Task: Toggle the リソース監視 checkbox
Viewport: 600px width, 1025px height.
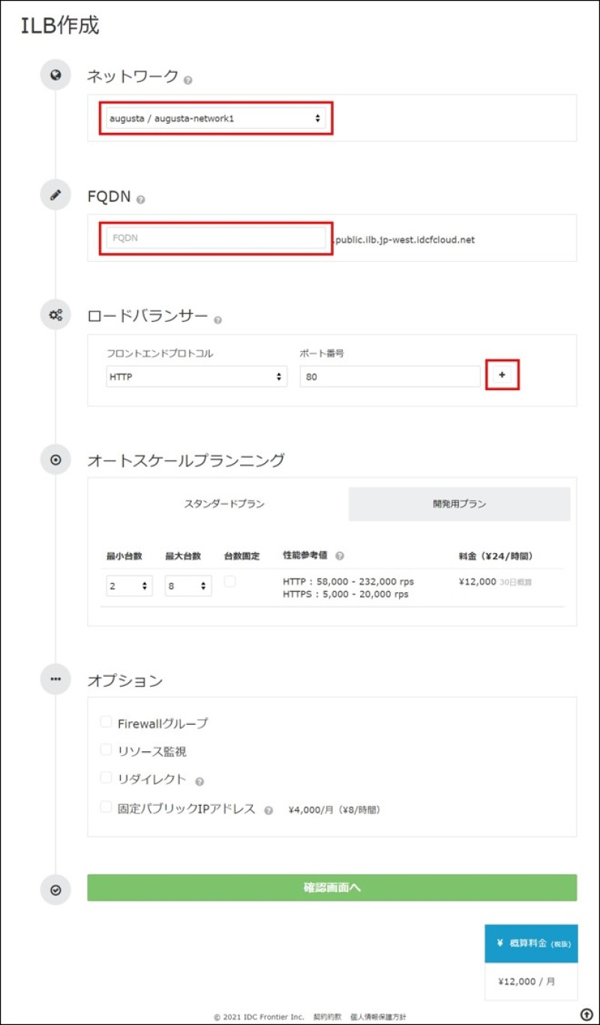Action: pyautogui.click(x=106, y=750)
